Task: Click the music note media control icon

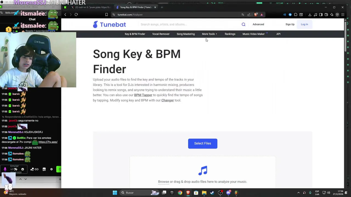Action: [x=315, y=15]
